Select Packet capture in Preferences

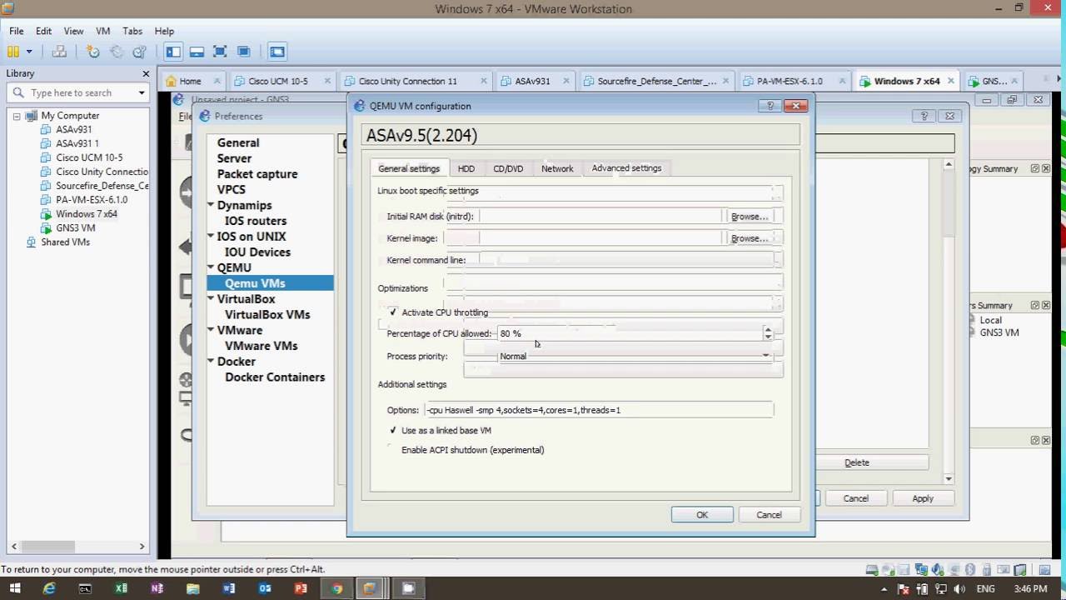(257, 174)
